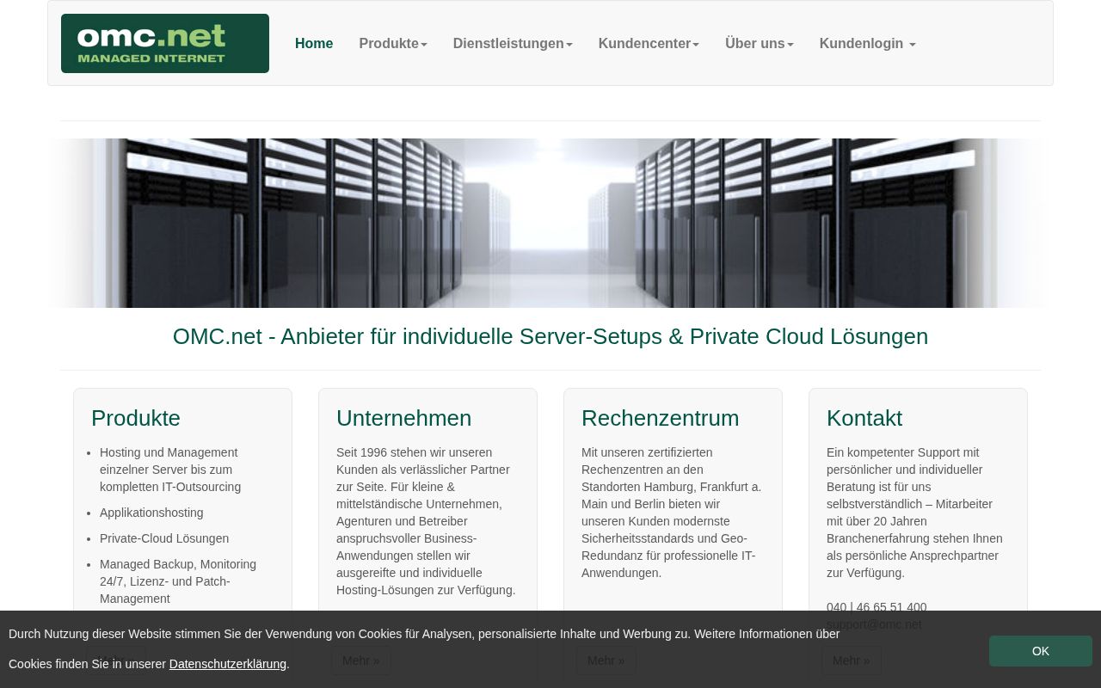Click the server room banner image
This screenshot has height=688, width=1101.
pyautogui.click(x=550, y=223)
